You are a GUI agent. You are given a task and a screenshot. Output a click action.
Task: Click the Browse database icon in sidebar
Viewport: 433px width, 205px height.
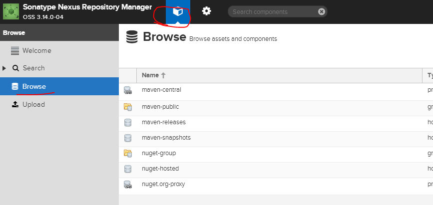15,86
